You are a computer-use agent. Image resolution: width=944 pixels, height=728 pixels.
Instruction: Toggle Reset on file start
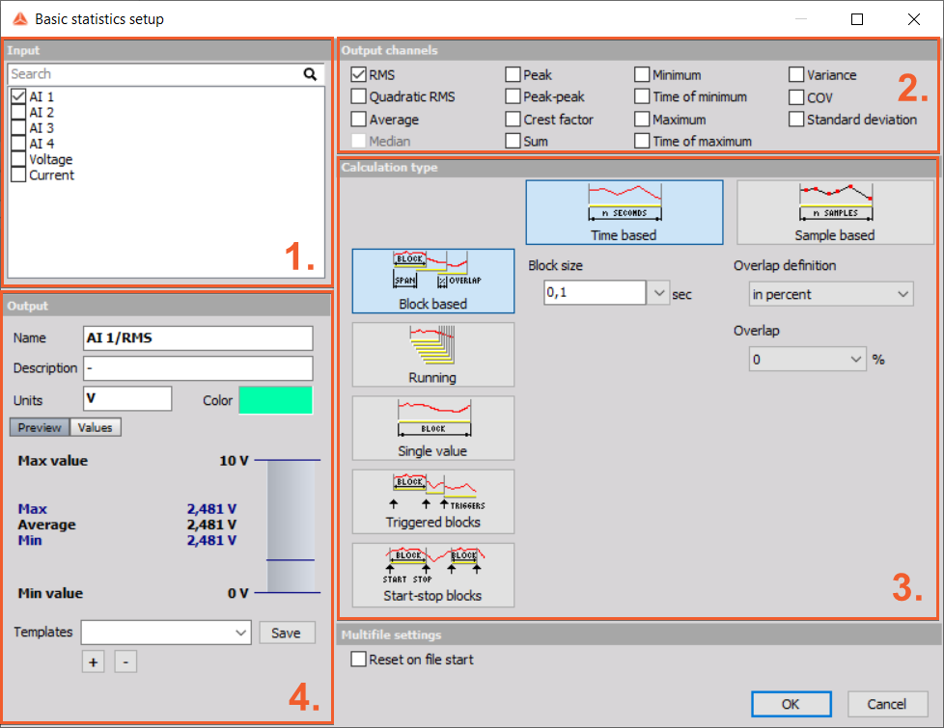click(358, 660)
